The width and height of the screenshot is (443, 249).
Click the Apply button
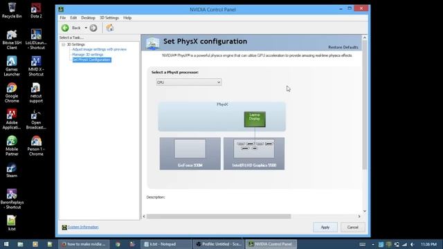click(325, 228)
